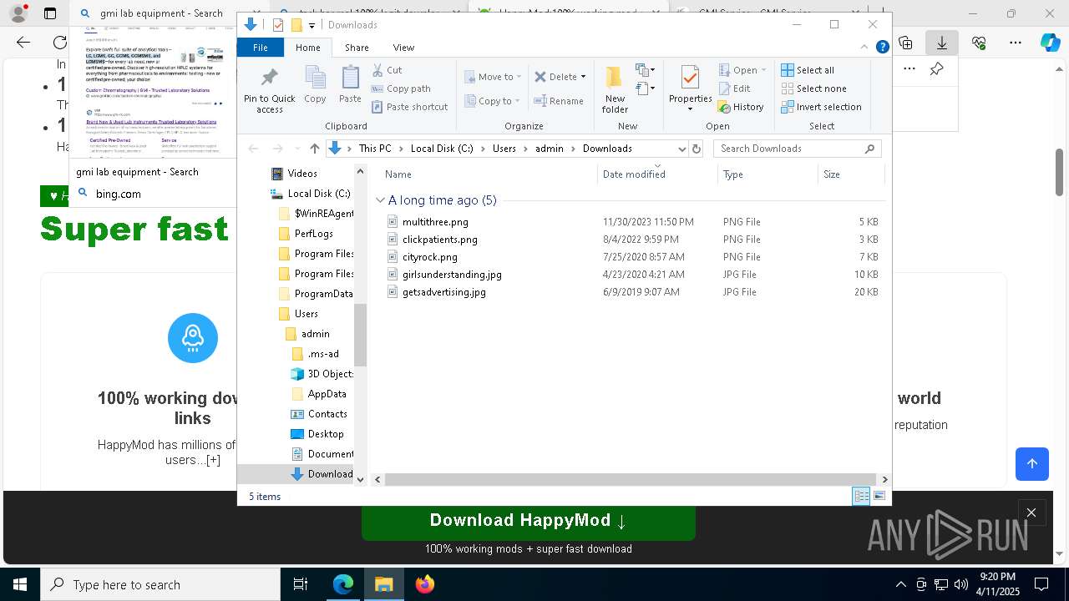Open address bar history dropdown
The image size is (1069, 601).
681,149
